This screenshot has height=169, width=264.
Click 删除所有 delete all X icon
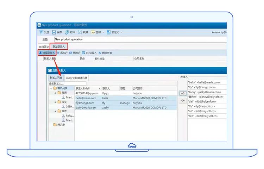100,53
